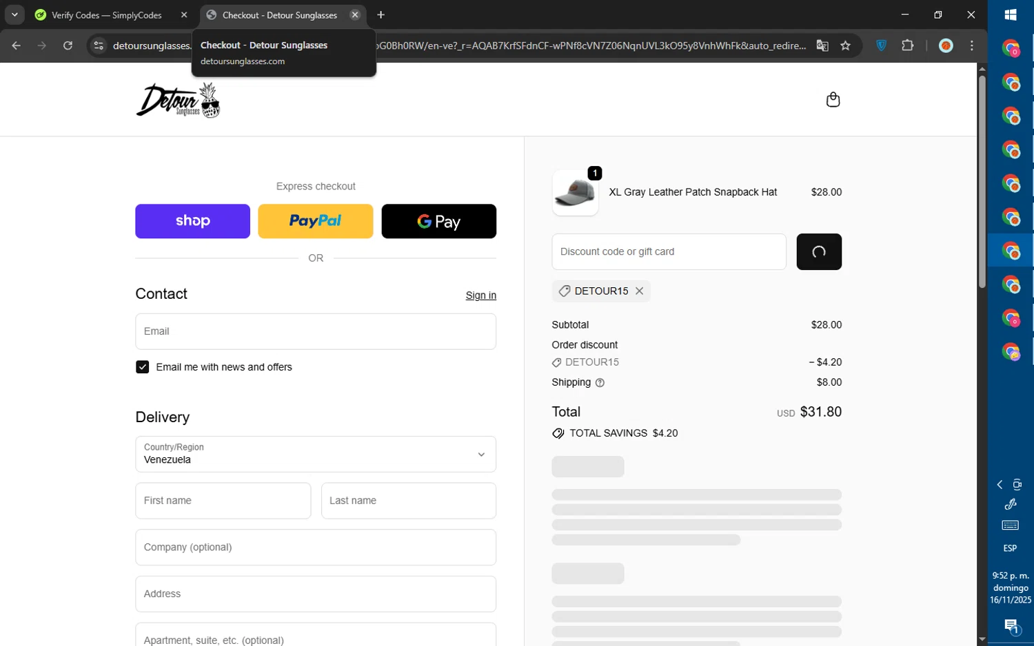Pay with the Google Pay button
1034x646 pixels.
[x=439, y=222]
